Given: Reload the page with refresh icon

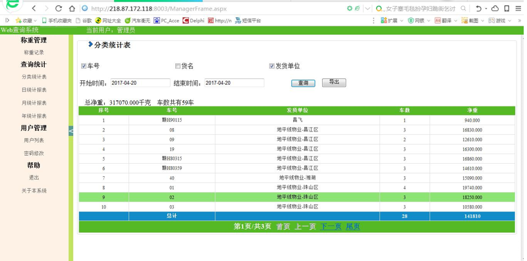Looking at the screenshot, I should 59,9.
